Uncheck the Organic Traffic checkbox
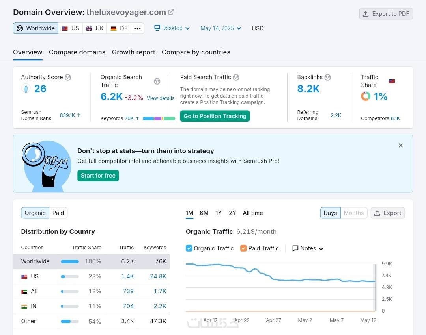The height and width of the screenshot is (335, 426). [189, 248]
